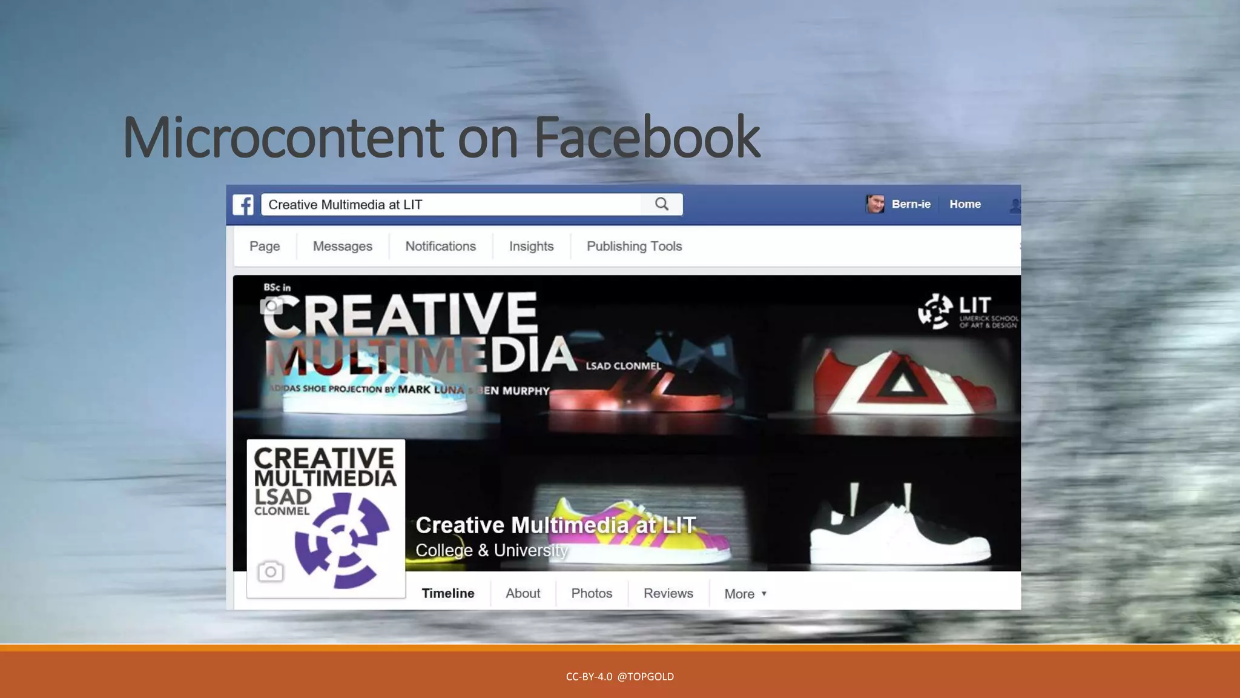Open the Publishing Tools tab
This screenshot has width=1240, height=698.
634,246
